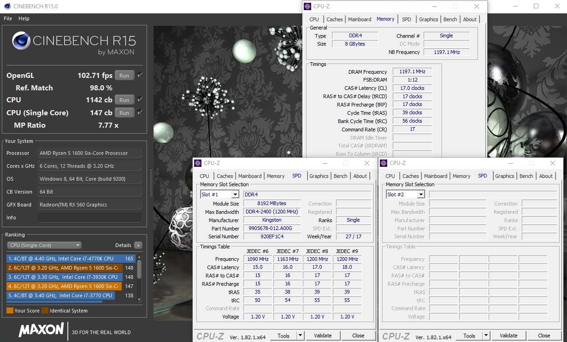The height and width of the screenshot is (342, 567).
Task: Select ranking entry Intel Core i7-3930K
Action: point(71,277)
